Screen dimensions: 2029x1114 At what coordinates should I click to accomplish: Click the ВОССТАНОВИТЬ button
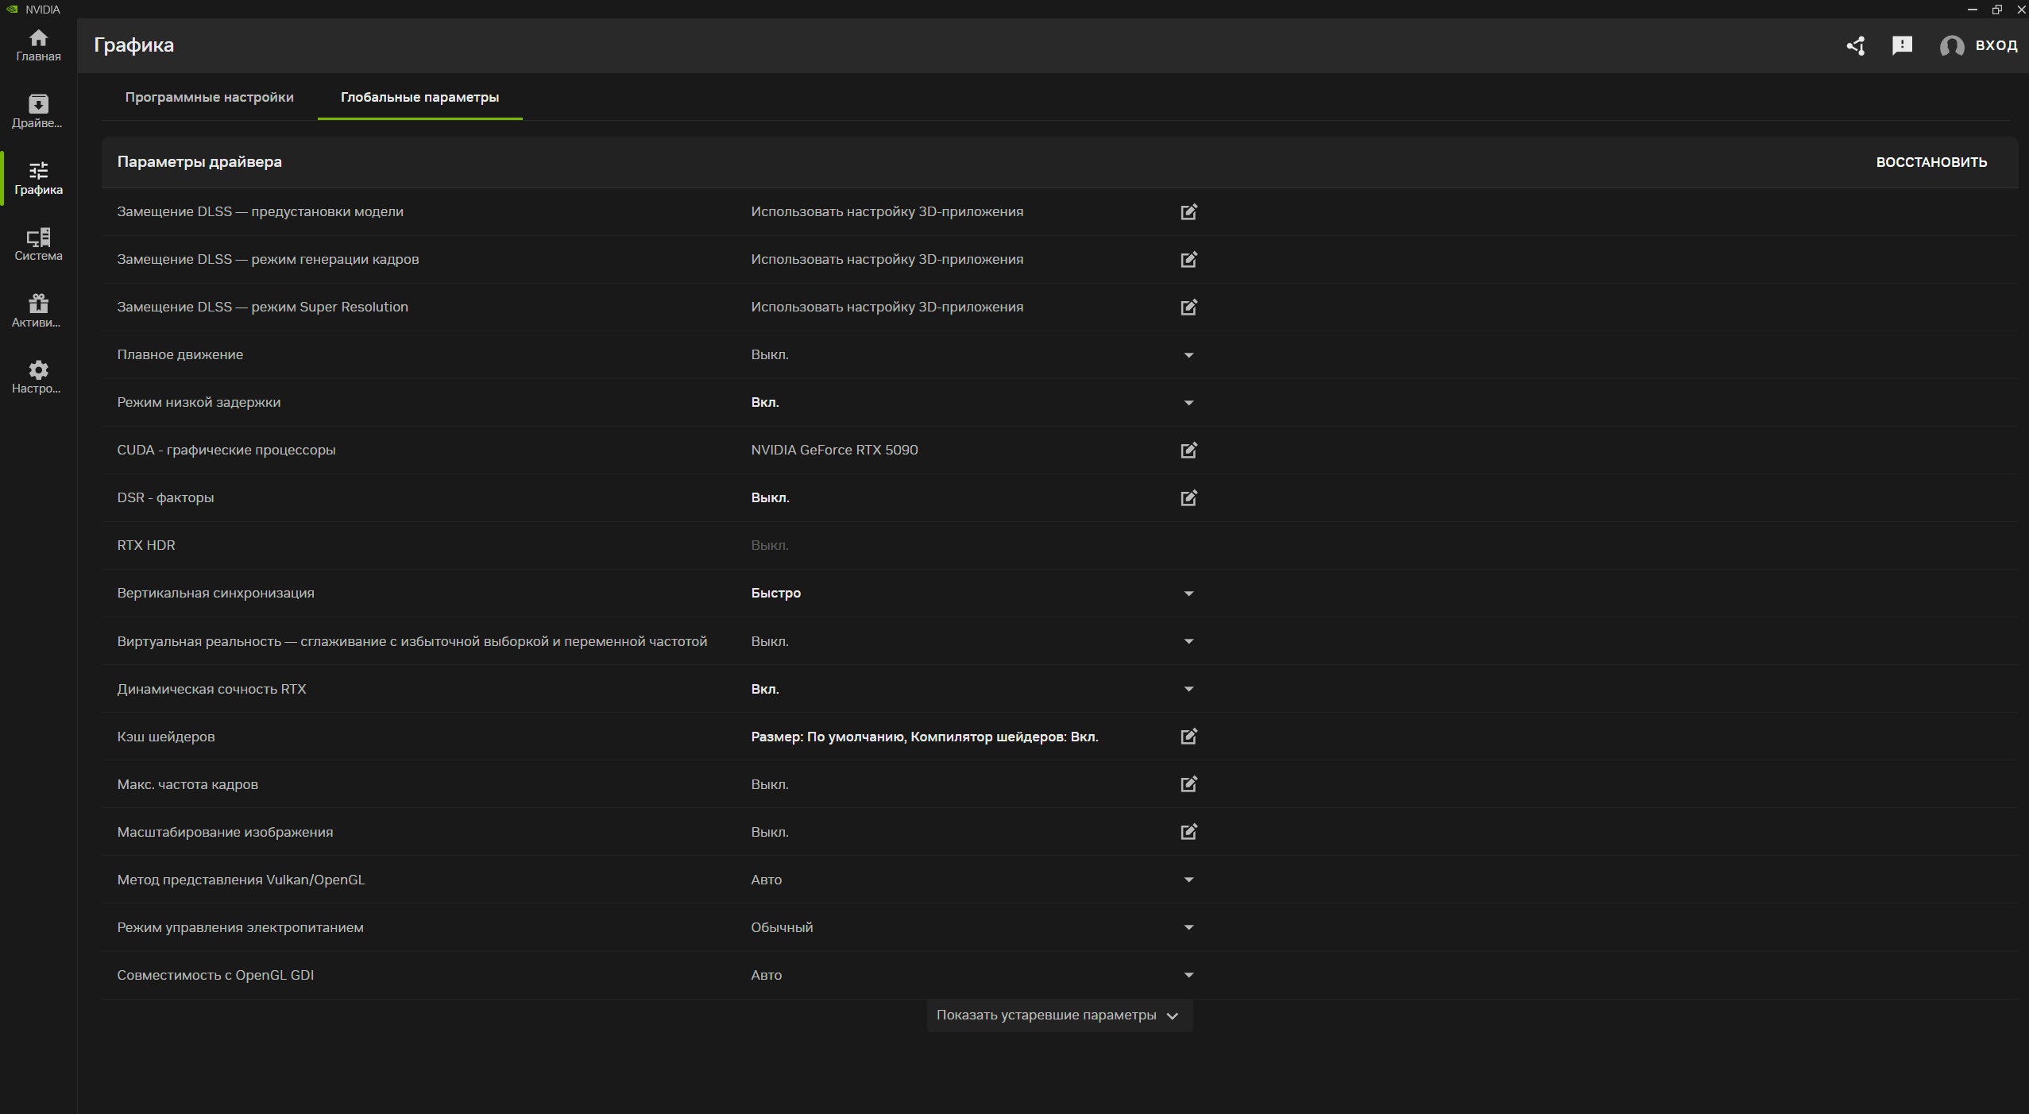1931,162
